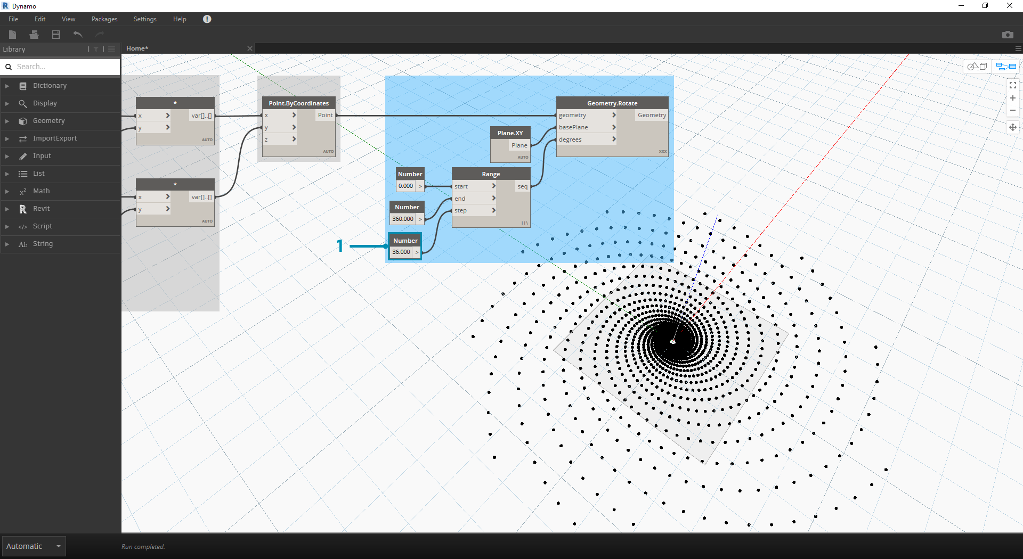Expand the ImportExport category arrow
The width and height of the screenshot is (1023, 559).
7,138
